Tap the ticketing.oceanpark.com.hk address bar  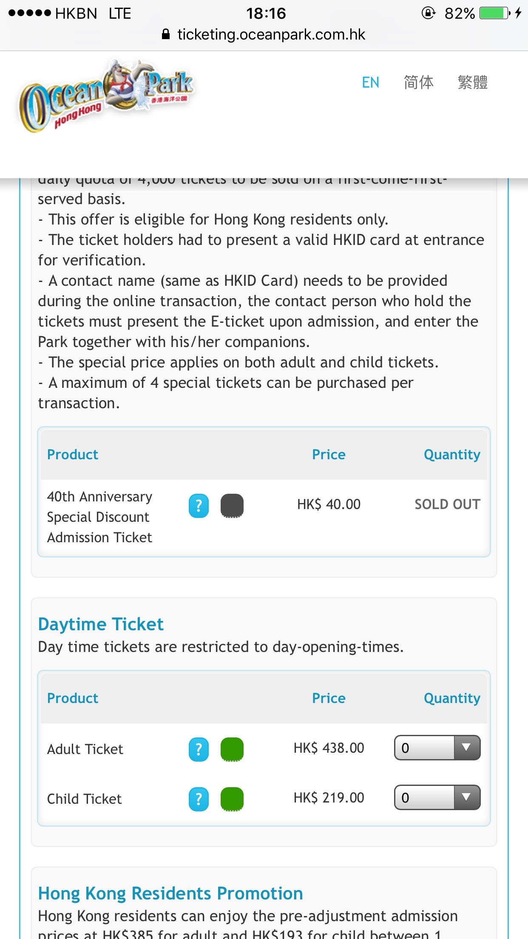(264, 34)
